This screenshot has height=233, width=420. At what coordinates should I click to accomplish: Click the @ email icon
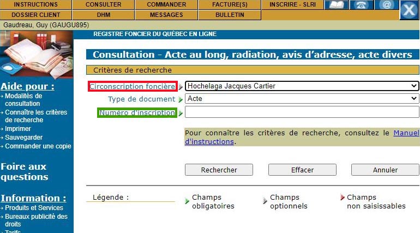(x=386, y=5)
